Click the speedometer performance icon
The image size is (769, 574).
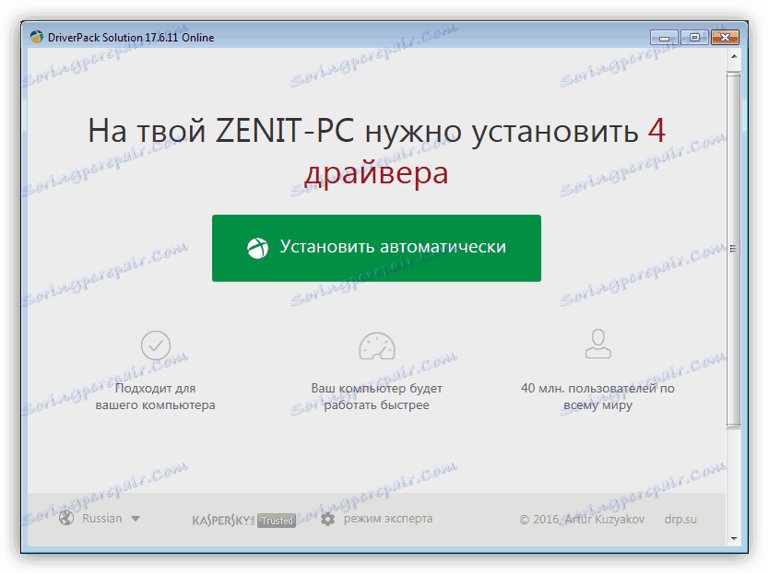pos(376,346)
